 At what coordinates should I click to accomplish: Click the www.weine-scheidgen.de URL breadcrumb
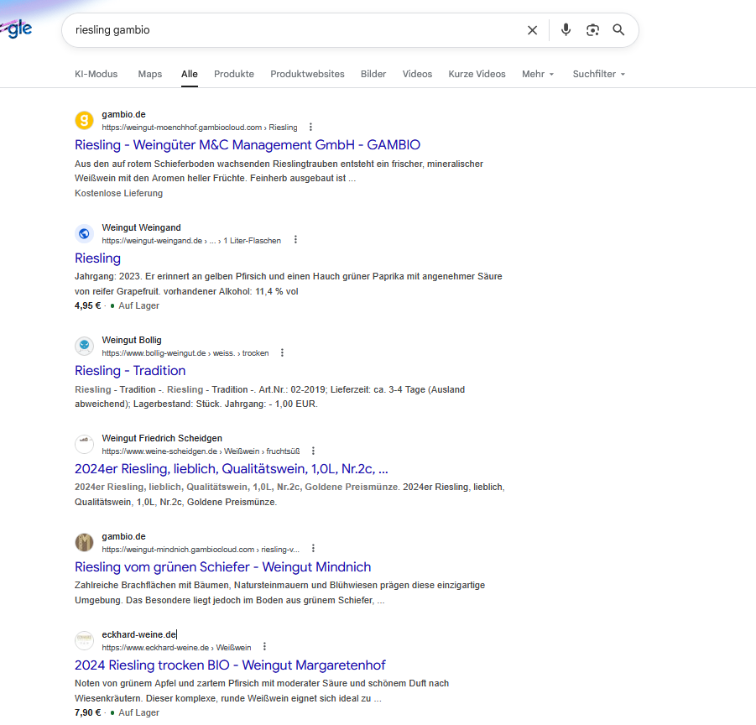tap(201, 451)
